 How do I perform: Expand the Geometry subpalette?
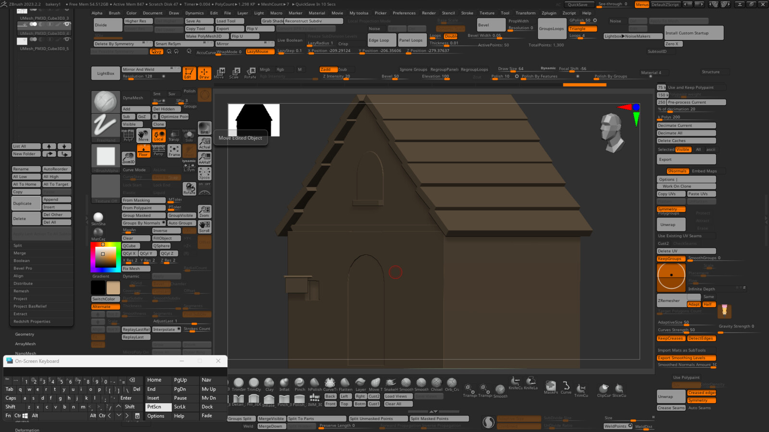pyautogui.click(x=25, y=334)
